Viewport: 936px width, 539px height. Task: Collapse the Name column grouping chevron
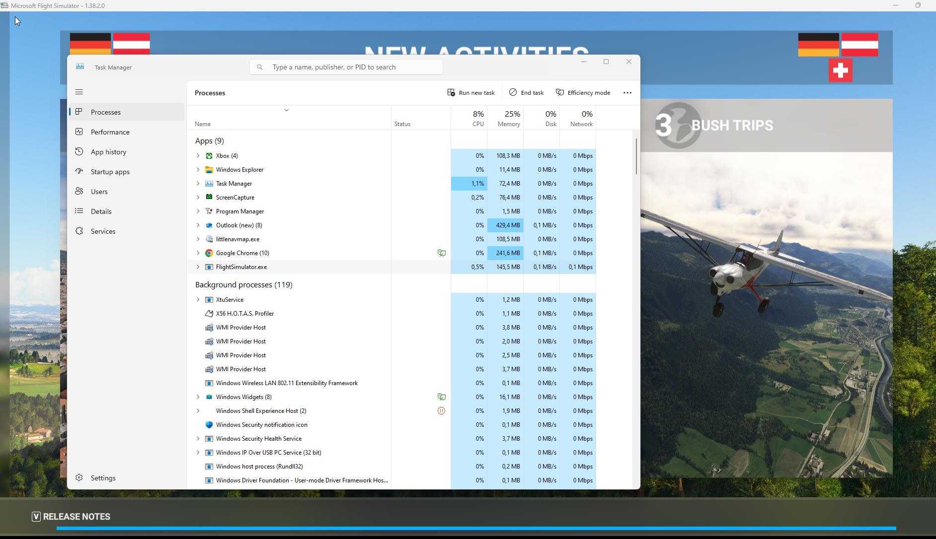click(x=286, y=109)
